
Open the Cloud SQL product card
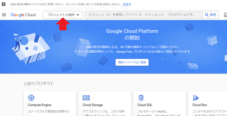click(x=159, y=104)
